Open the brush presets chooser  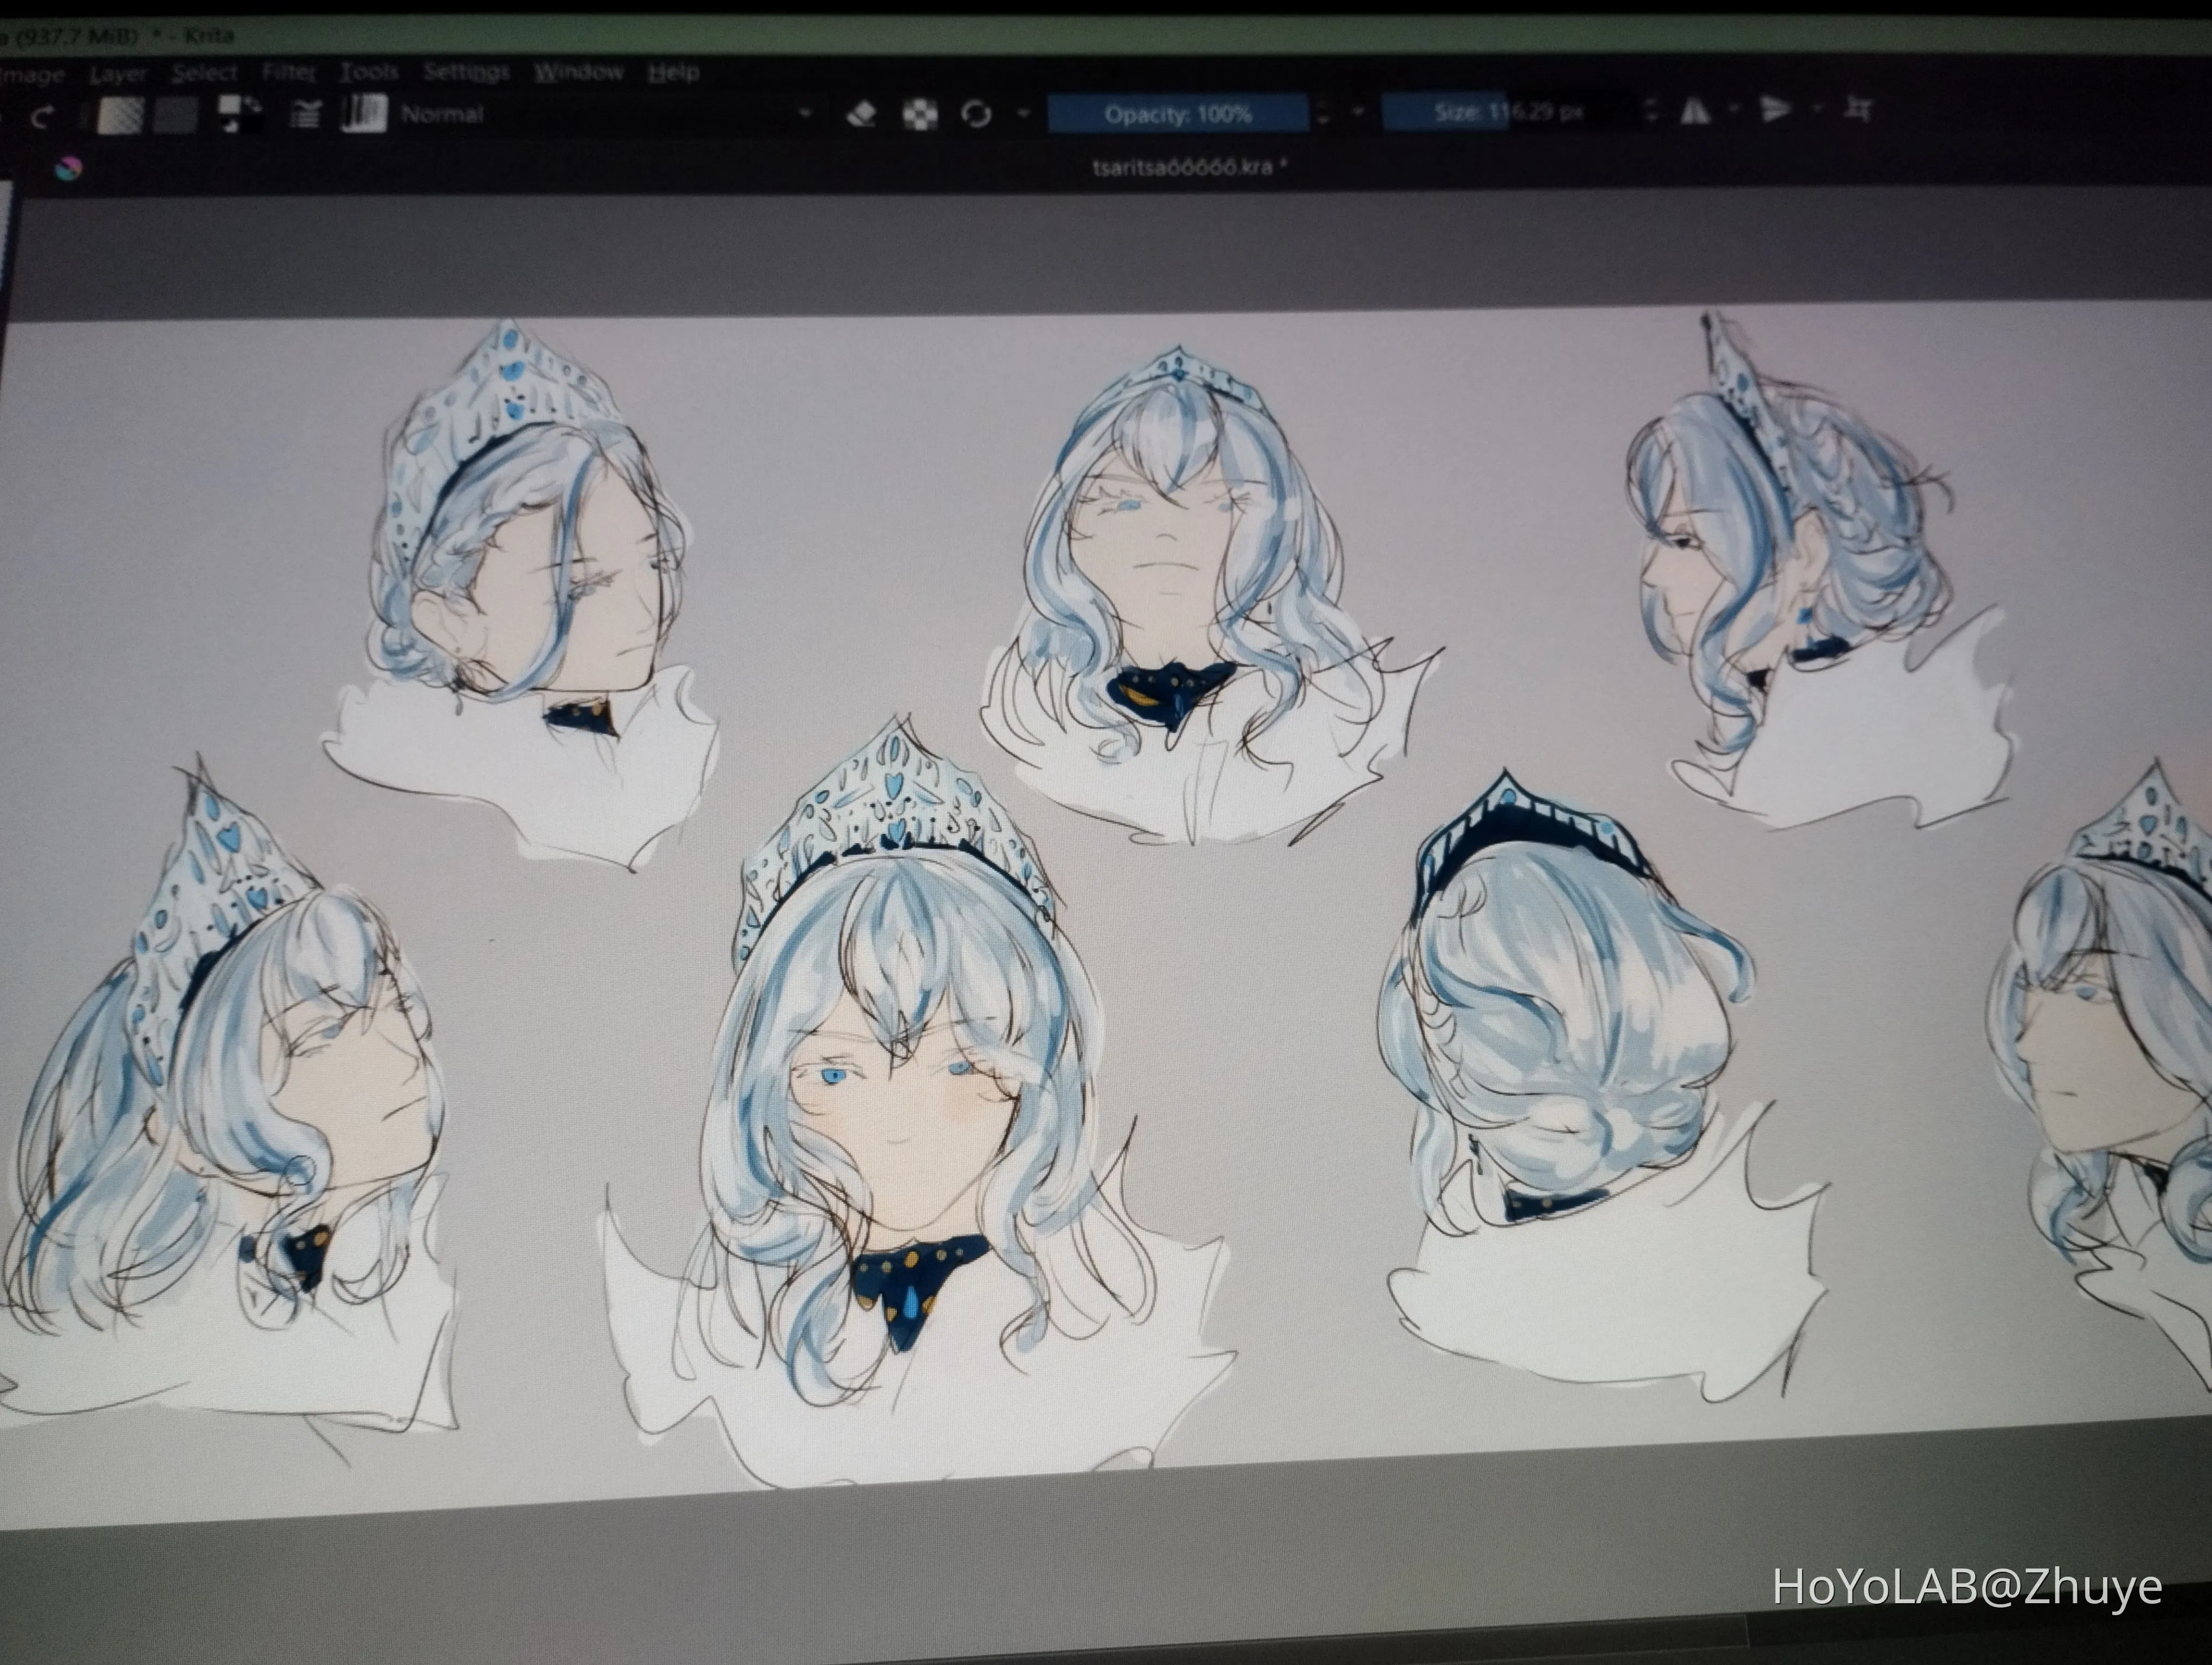point(364,114)
